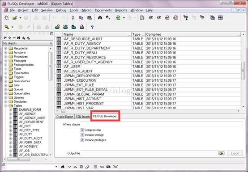Image resolution: width=248 pixels, height=172 pixels.
Task: Click the close object browser panel icon
Action: pos(51,34)
